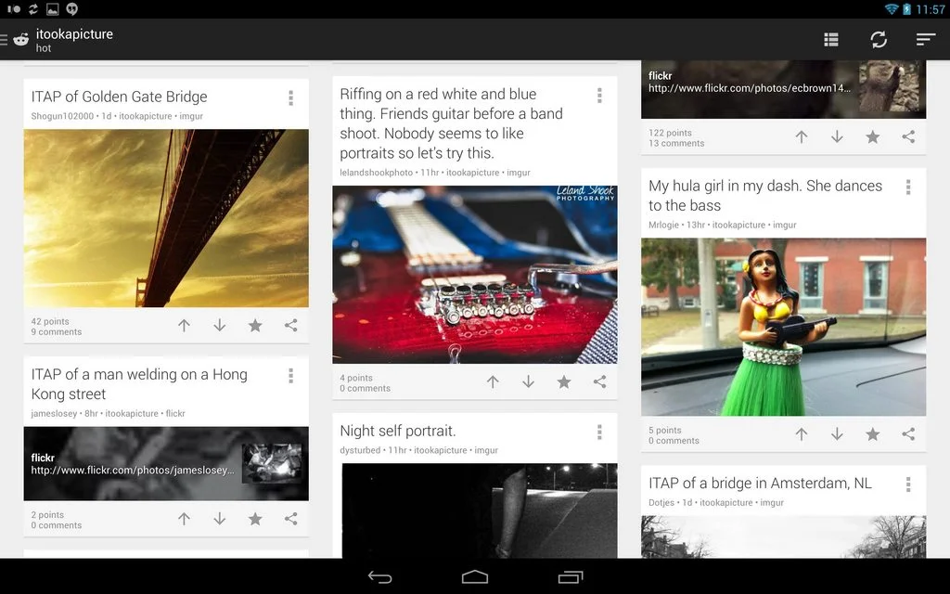Favorite the guitar post with the star
The width and height of the screenshot is (950, 594).
coord(564,381)
